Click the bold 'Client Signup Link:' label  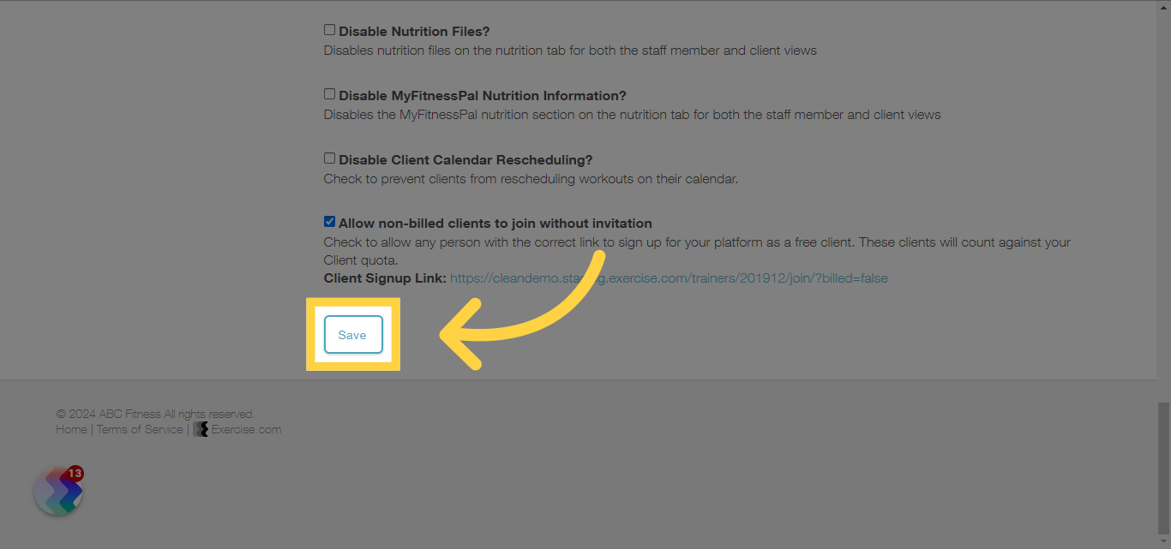click(385, 278)
